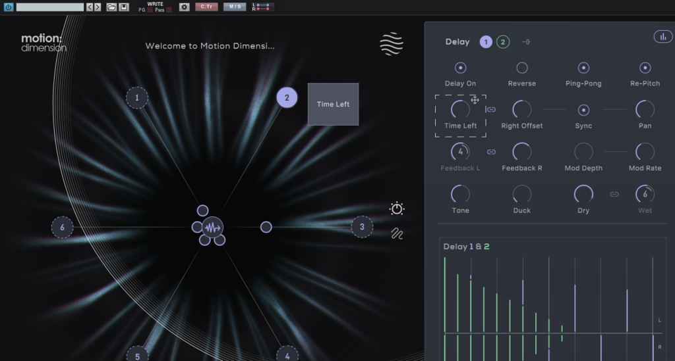The width and height of the screenshot is (675, 361).
Task: Go to previous preset arrow
Action: tap(89, 7)
